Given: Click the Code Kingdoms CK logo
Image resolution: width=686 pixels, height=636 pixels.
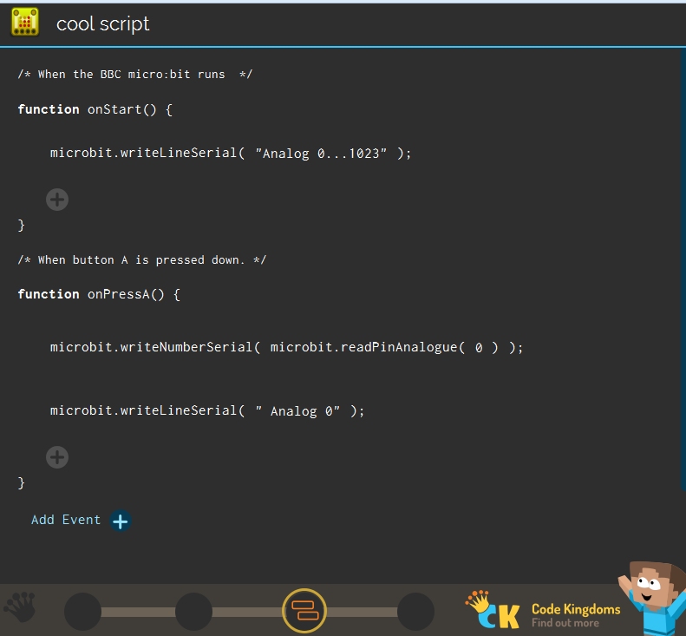Looking at the screenshot, I should (493, 610).
